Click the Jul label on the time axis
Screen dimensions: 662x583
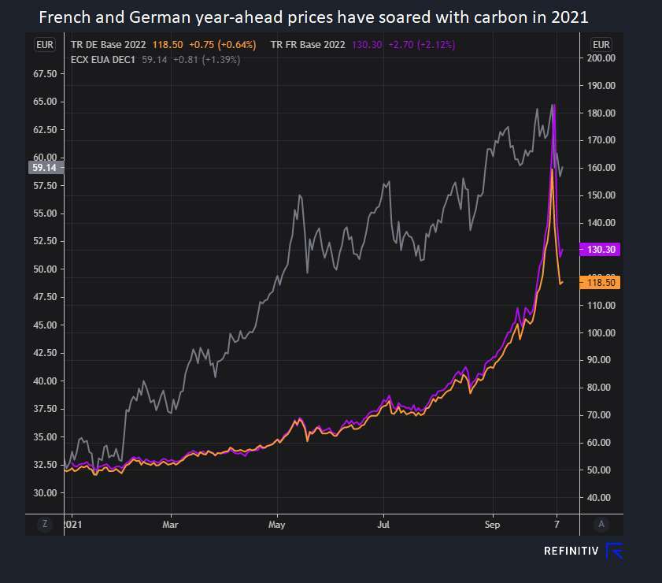click(x=383, y=523)
